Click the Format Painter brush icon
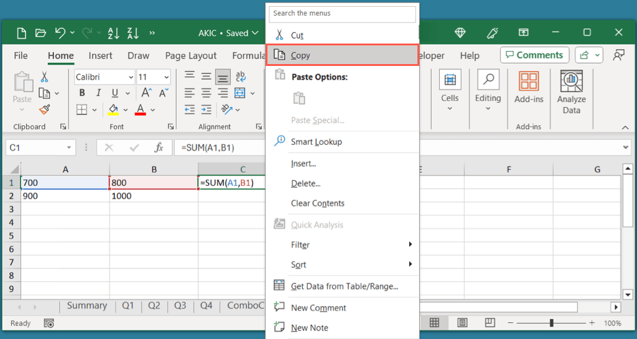The image size is (637, 339). click(x=44, y=109)
